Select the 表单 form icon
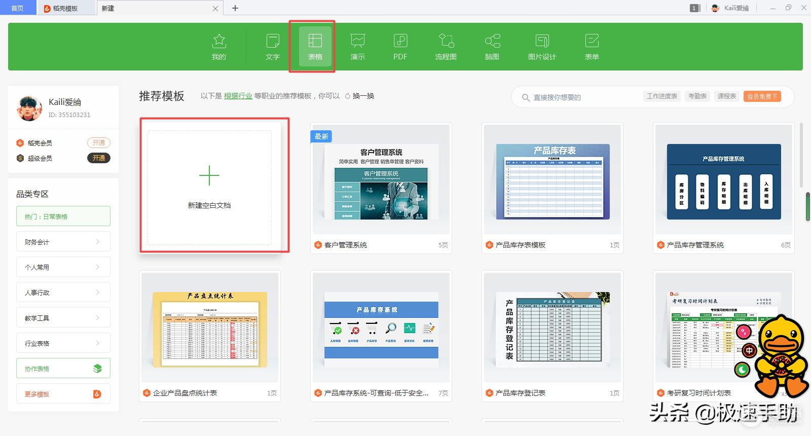 [592, 47]
